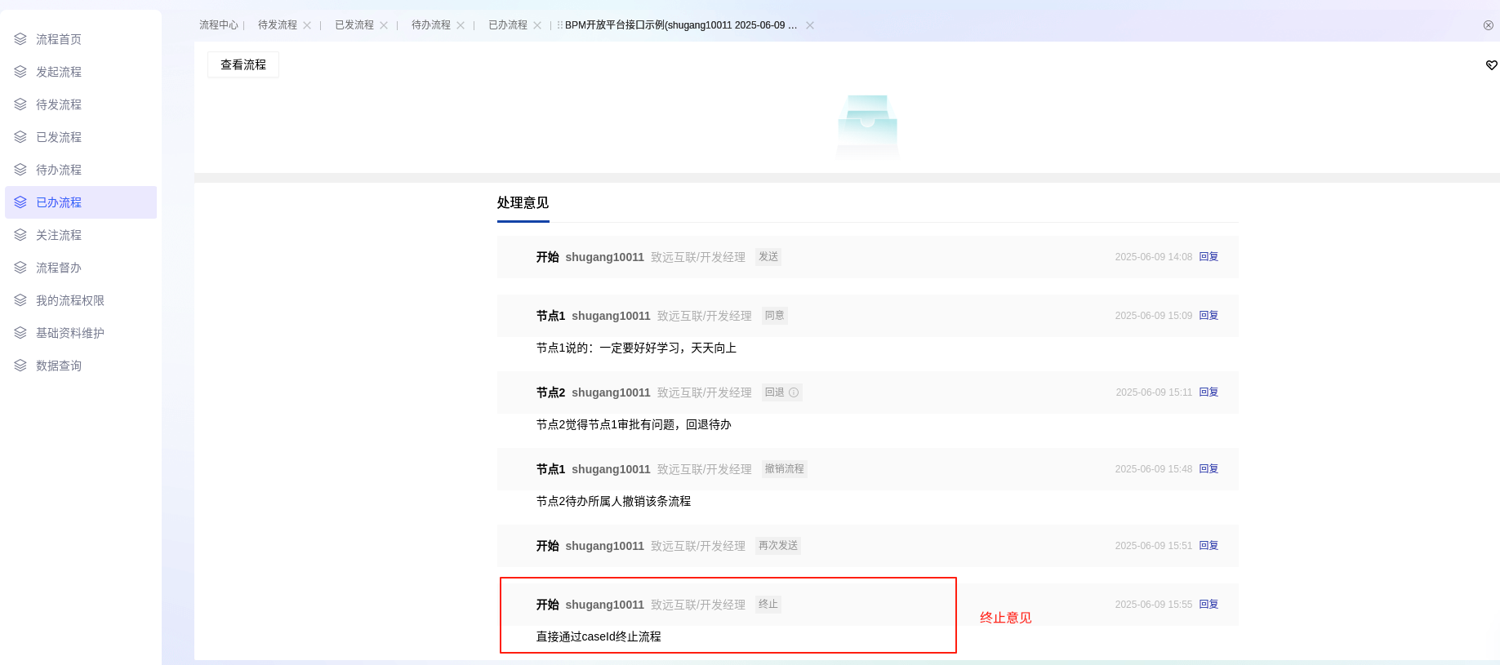Click the 查看流程 button
Screen dimensions: 1500x665
coord(243,64)
